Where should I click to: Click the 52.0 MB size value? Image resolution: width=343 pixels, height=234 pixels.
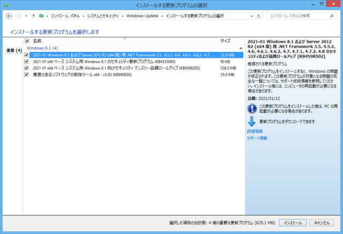pos(227,55)
